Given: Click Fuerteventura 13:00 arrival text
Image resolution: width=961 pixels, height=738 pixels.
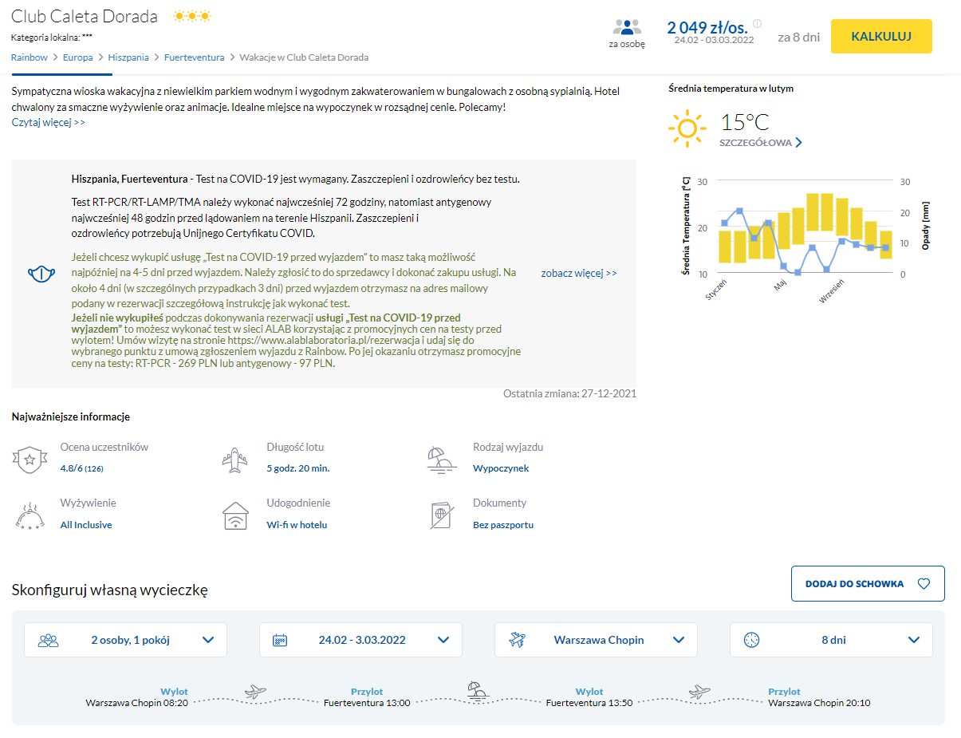Looking at the screenshot, I should coord(367,703).
